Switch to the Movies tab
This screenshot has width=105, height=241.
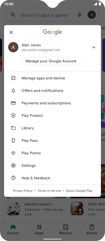[x=66, y=230]
